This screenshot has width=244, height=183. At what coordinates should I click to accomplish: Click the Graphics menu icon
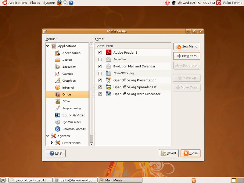(58, 81)
